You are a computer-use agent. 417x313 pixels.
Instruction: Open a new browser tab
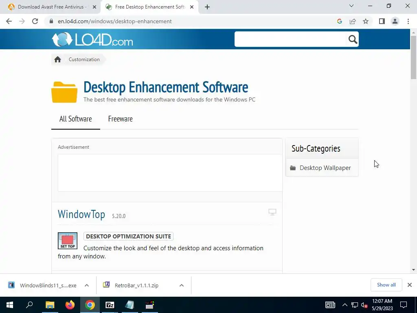pos(207,7)
